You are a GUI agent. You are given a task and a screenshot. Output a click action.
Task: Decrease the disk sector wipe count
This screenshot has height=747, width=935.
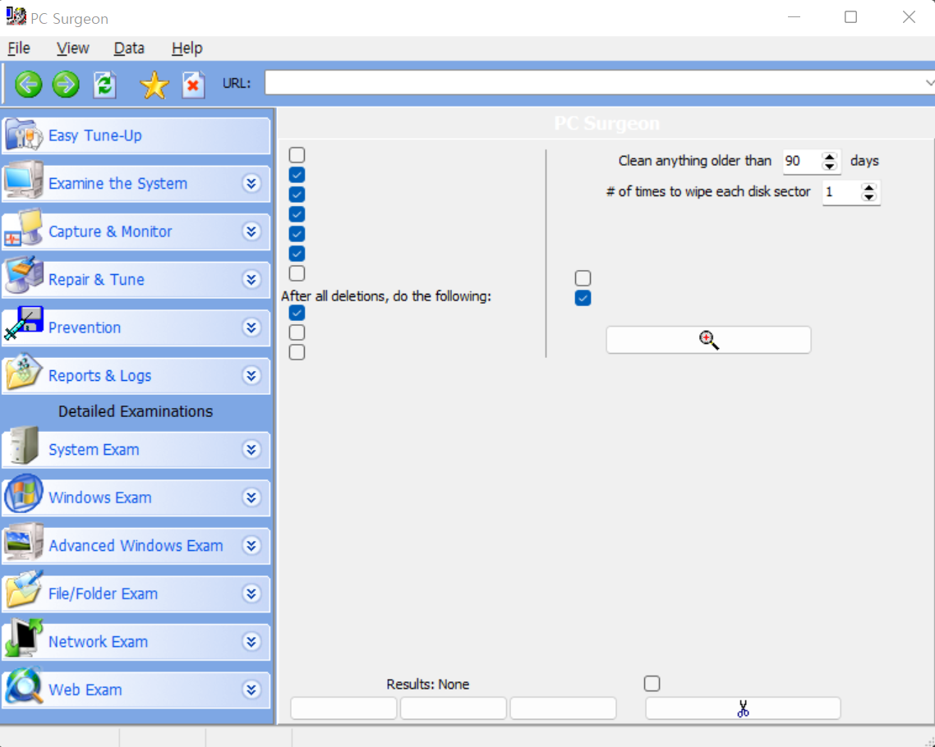pos(869,196)
